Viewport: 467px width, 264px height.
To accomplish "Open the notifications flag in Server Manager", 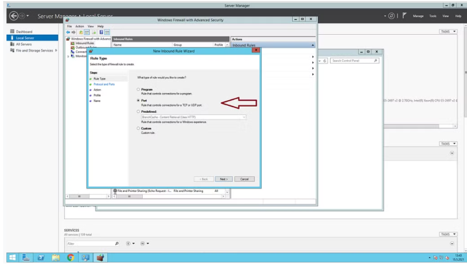I will click(x=404, y=15).
